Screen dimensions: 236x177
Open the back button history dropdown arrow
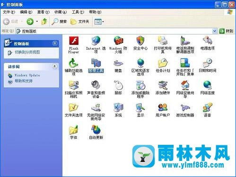22,21
